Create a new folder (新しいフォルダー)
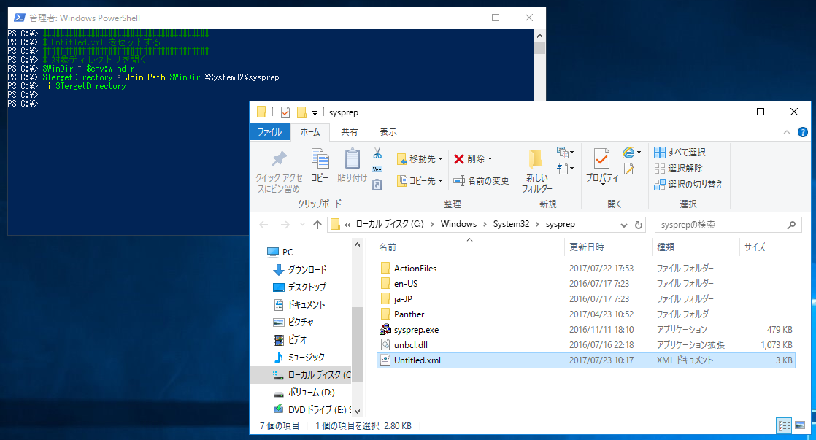 [x=536, y=171]
